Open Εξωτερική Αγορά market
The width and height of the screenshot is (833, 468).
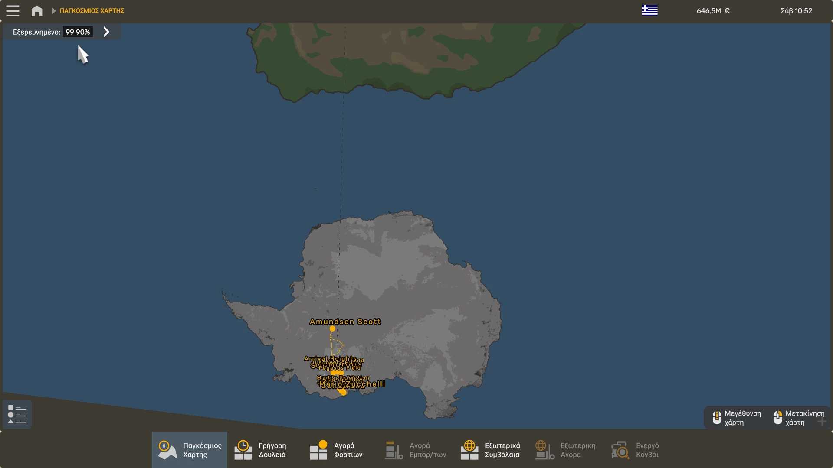tap(567, 450)
